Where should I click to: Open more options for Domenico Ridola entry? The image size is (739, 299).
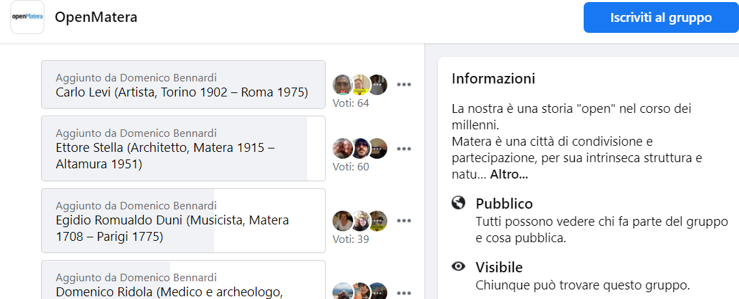coord(404,292)
